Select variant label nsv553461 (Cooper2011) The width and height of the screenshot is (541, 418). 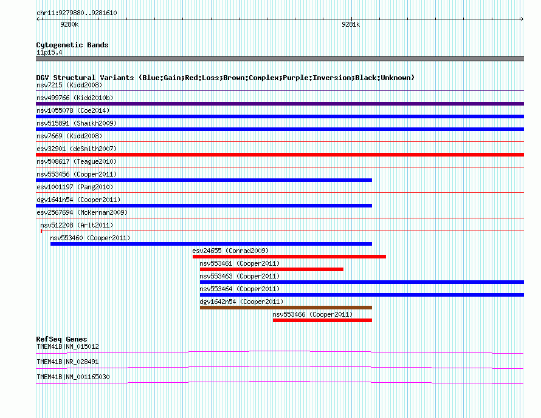(239, 263)
